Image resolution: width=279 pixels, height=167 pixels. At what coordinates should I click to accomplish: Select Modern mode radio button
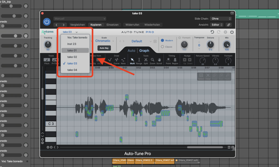pyautogui.click(x=162, y=40)
